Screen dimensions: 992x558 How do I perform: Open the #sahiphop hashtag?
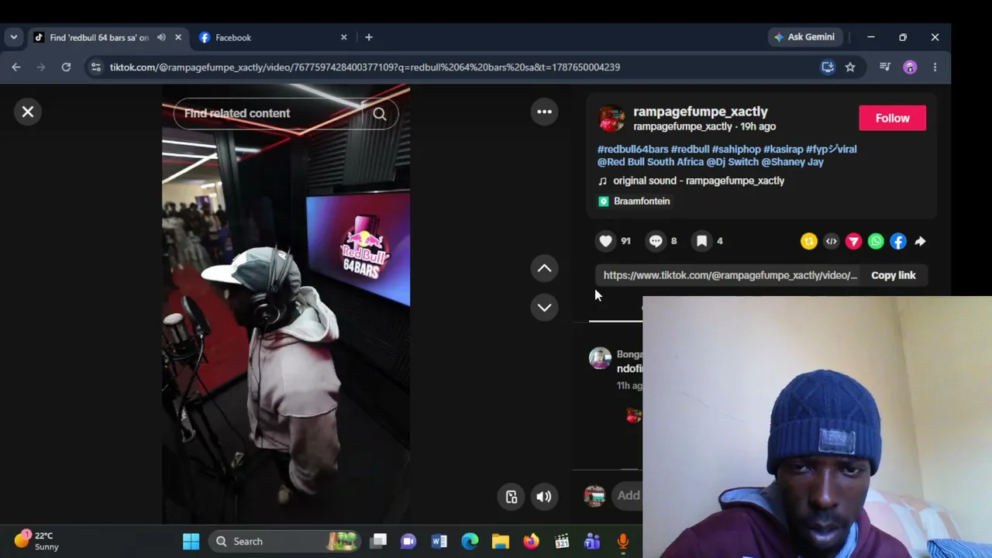pyautogui.click(x=736, y=149)
